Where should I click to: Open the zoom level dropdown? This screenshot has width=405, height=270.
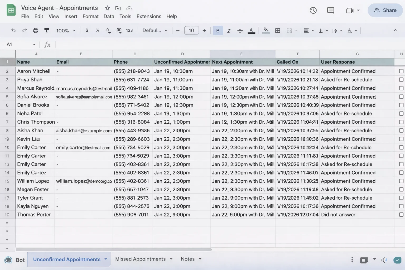tap(66, 31)
